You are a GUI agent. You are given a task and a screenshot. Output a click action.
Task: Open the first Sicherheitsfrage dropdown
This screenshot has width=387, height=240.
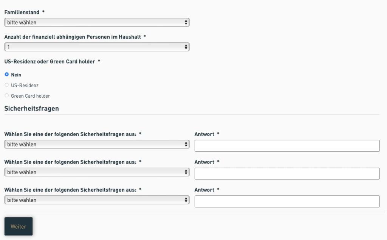[96, 144]
